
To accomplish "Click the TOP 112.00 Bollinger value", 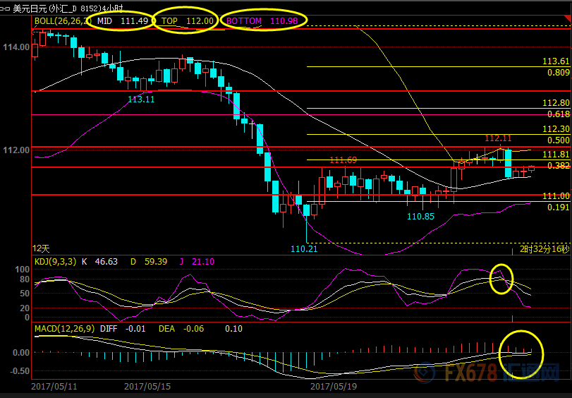I will (187, 21).
